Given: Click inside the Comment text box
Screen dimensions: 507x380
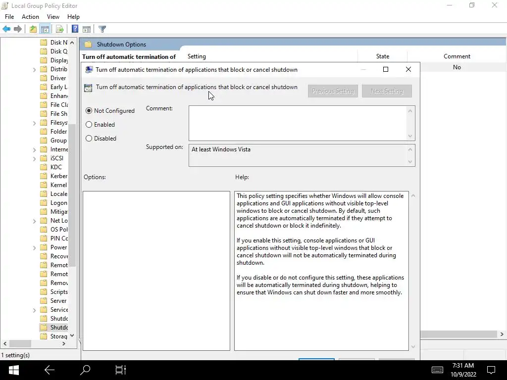Looking at the screenshot, I should (298, 123).
